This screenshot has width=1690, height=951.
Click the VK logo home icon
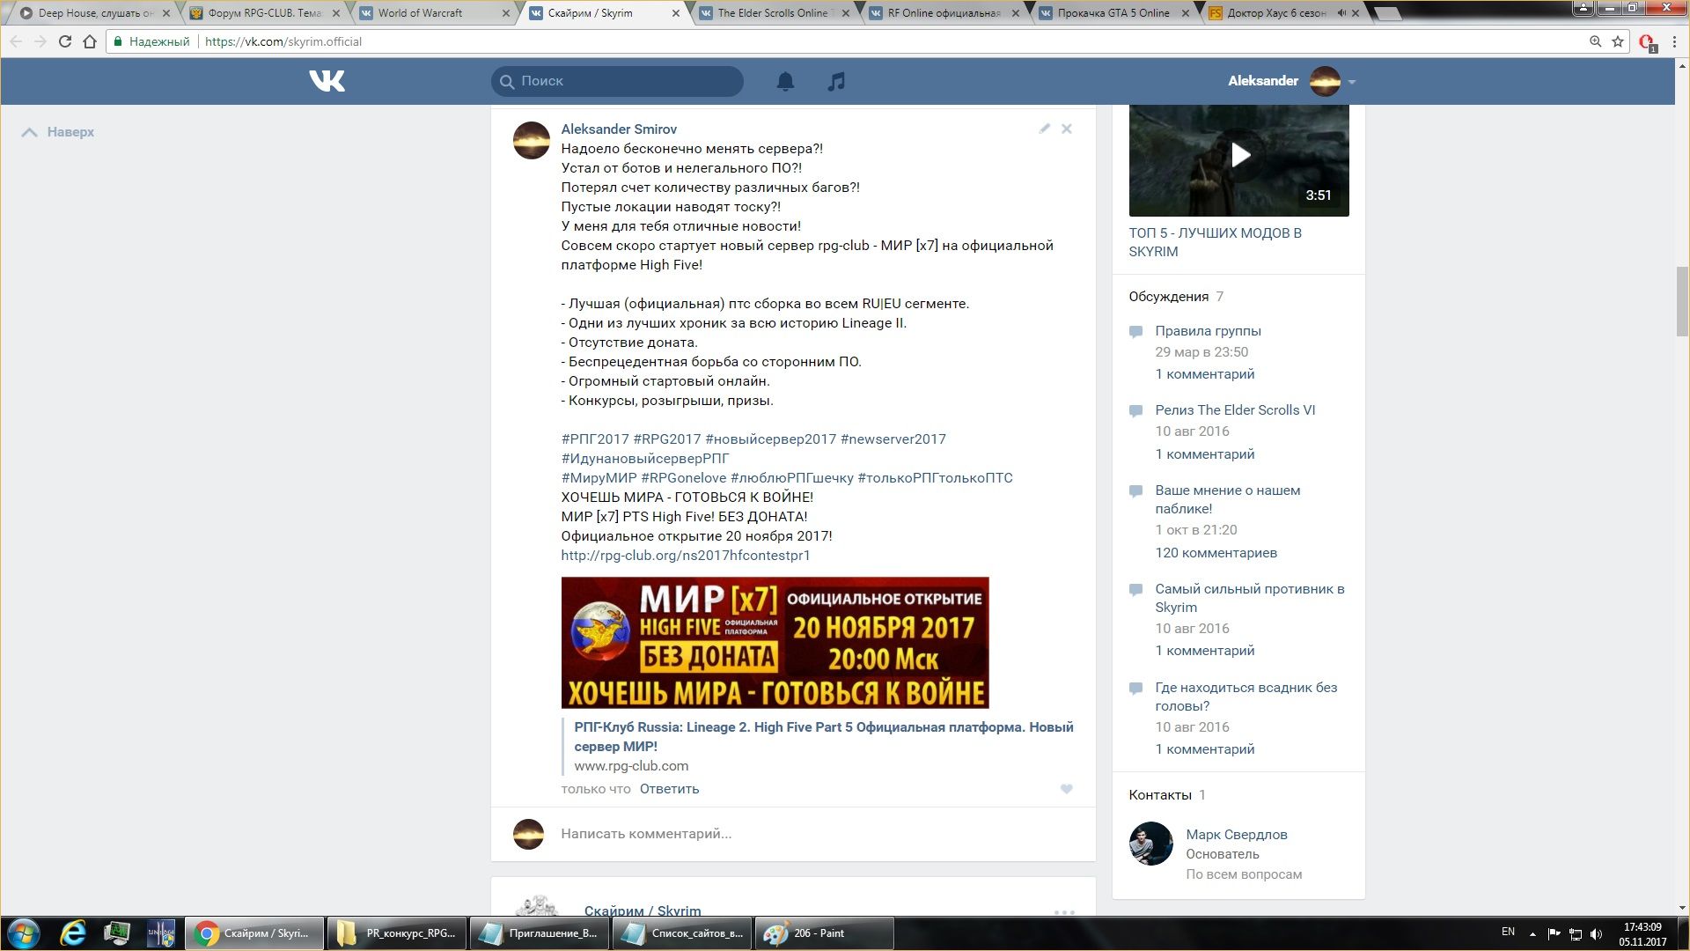327,81
